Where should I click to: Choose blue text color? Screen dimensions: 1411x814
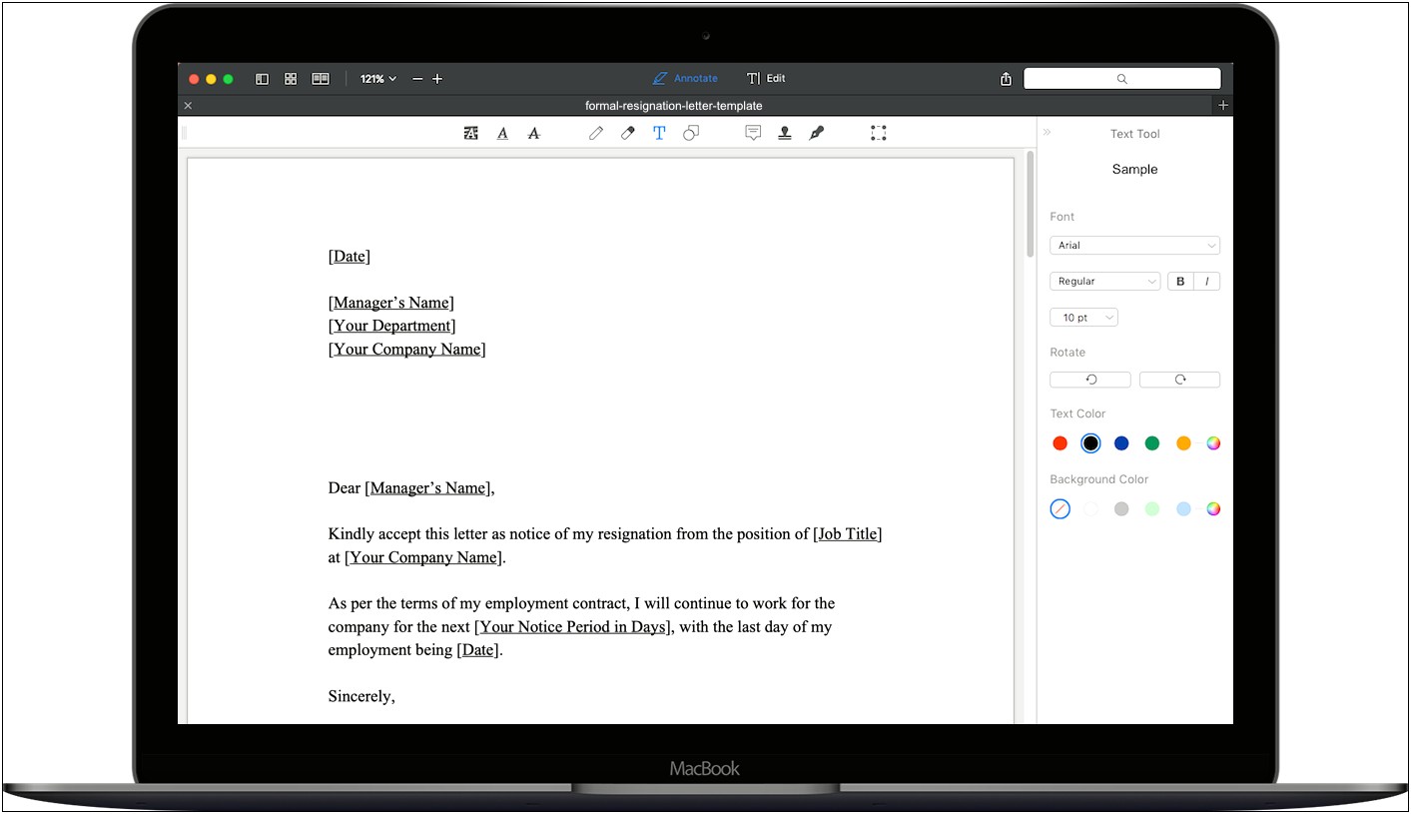1121,443
